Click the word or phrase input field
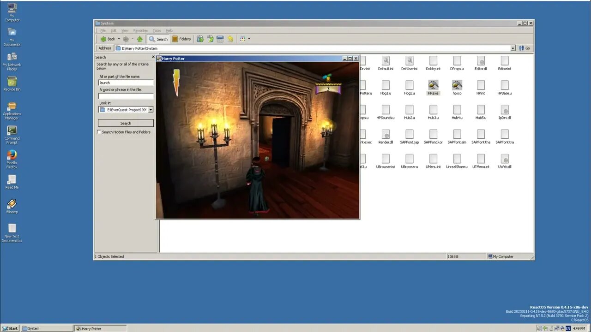The image size is (591, 332). coord(126,96)
